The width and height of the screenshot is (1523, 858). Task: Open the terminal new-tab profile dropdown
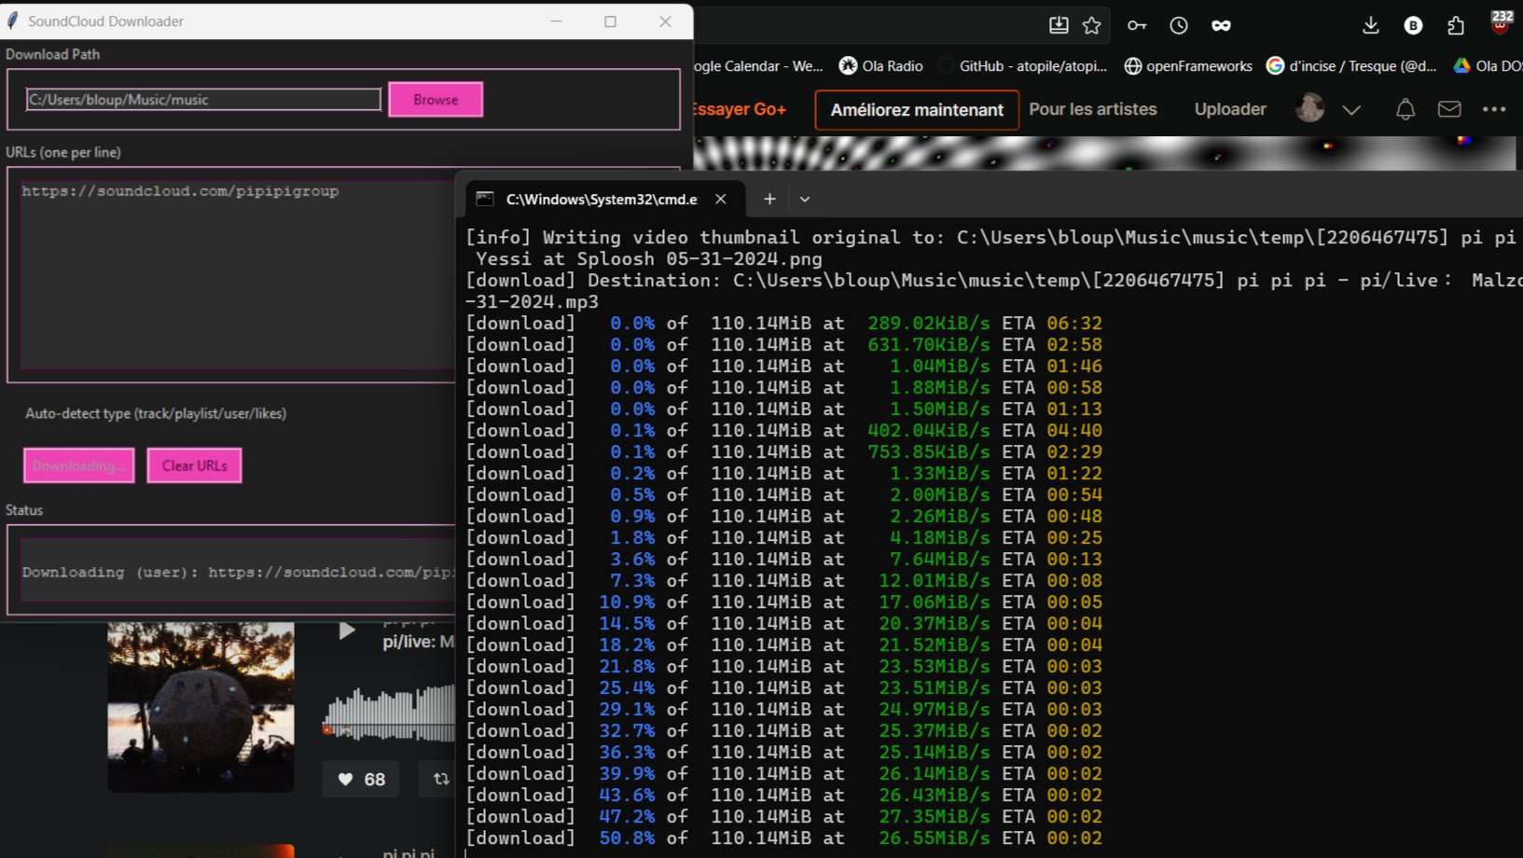pos(805,199)
